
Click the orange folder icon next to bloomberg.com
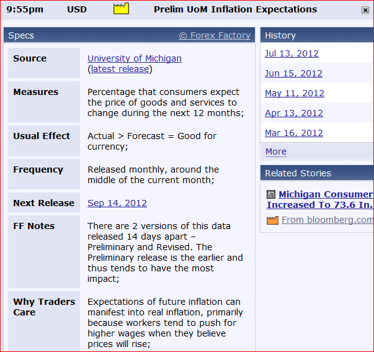point(272,220)
